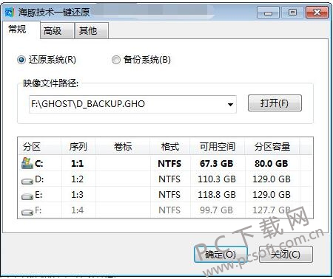Sort by the 分区容量 column header
The height and width of the screenshot is (279, 333).
[x=272, y=146]
